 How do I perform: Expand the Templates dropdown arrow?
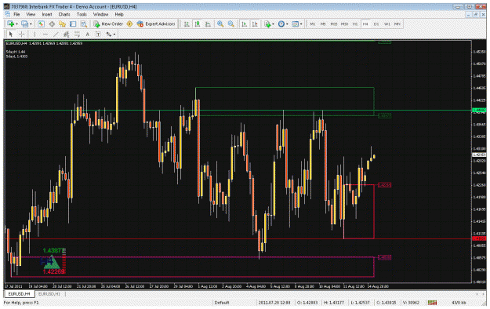(301, 24)
